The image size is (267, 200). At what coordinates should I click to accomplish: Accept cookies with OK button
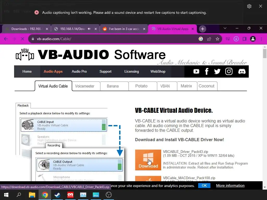[204, 185]
